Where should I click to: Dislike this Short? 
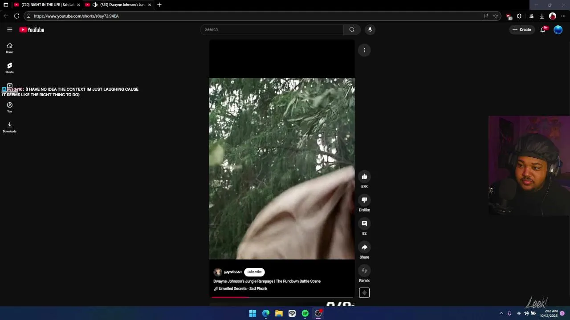point(364,200)
